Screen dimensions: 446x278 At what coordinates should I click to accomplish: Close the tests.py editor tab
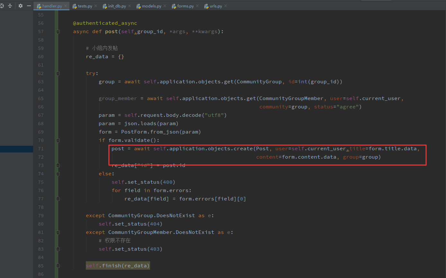(96, 6)
